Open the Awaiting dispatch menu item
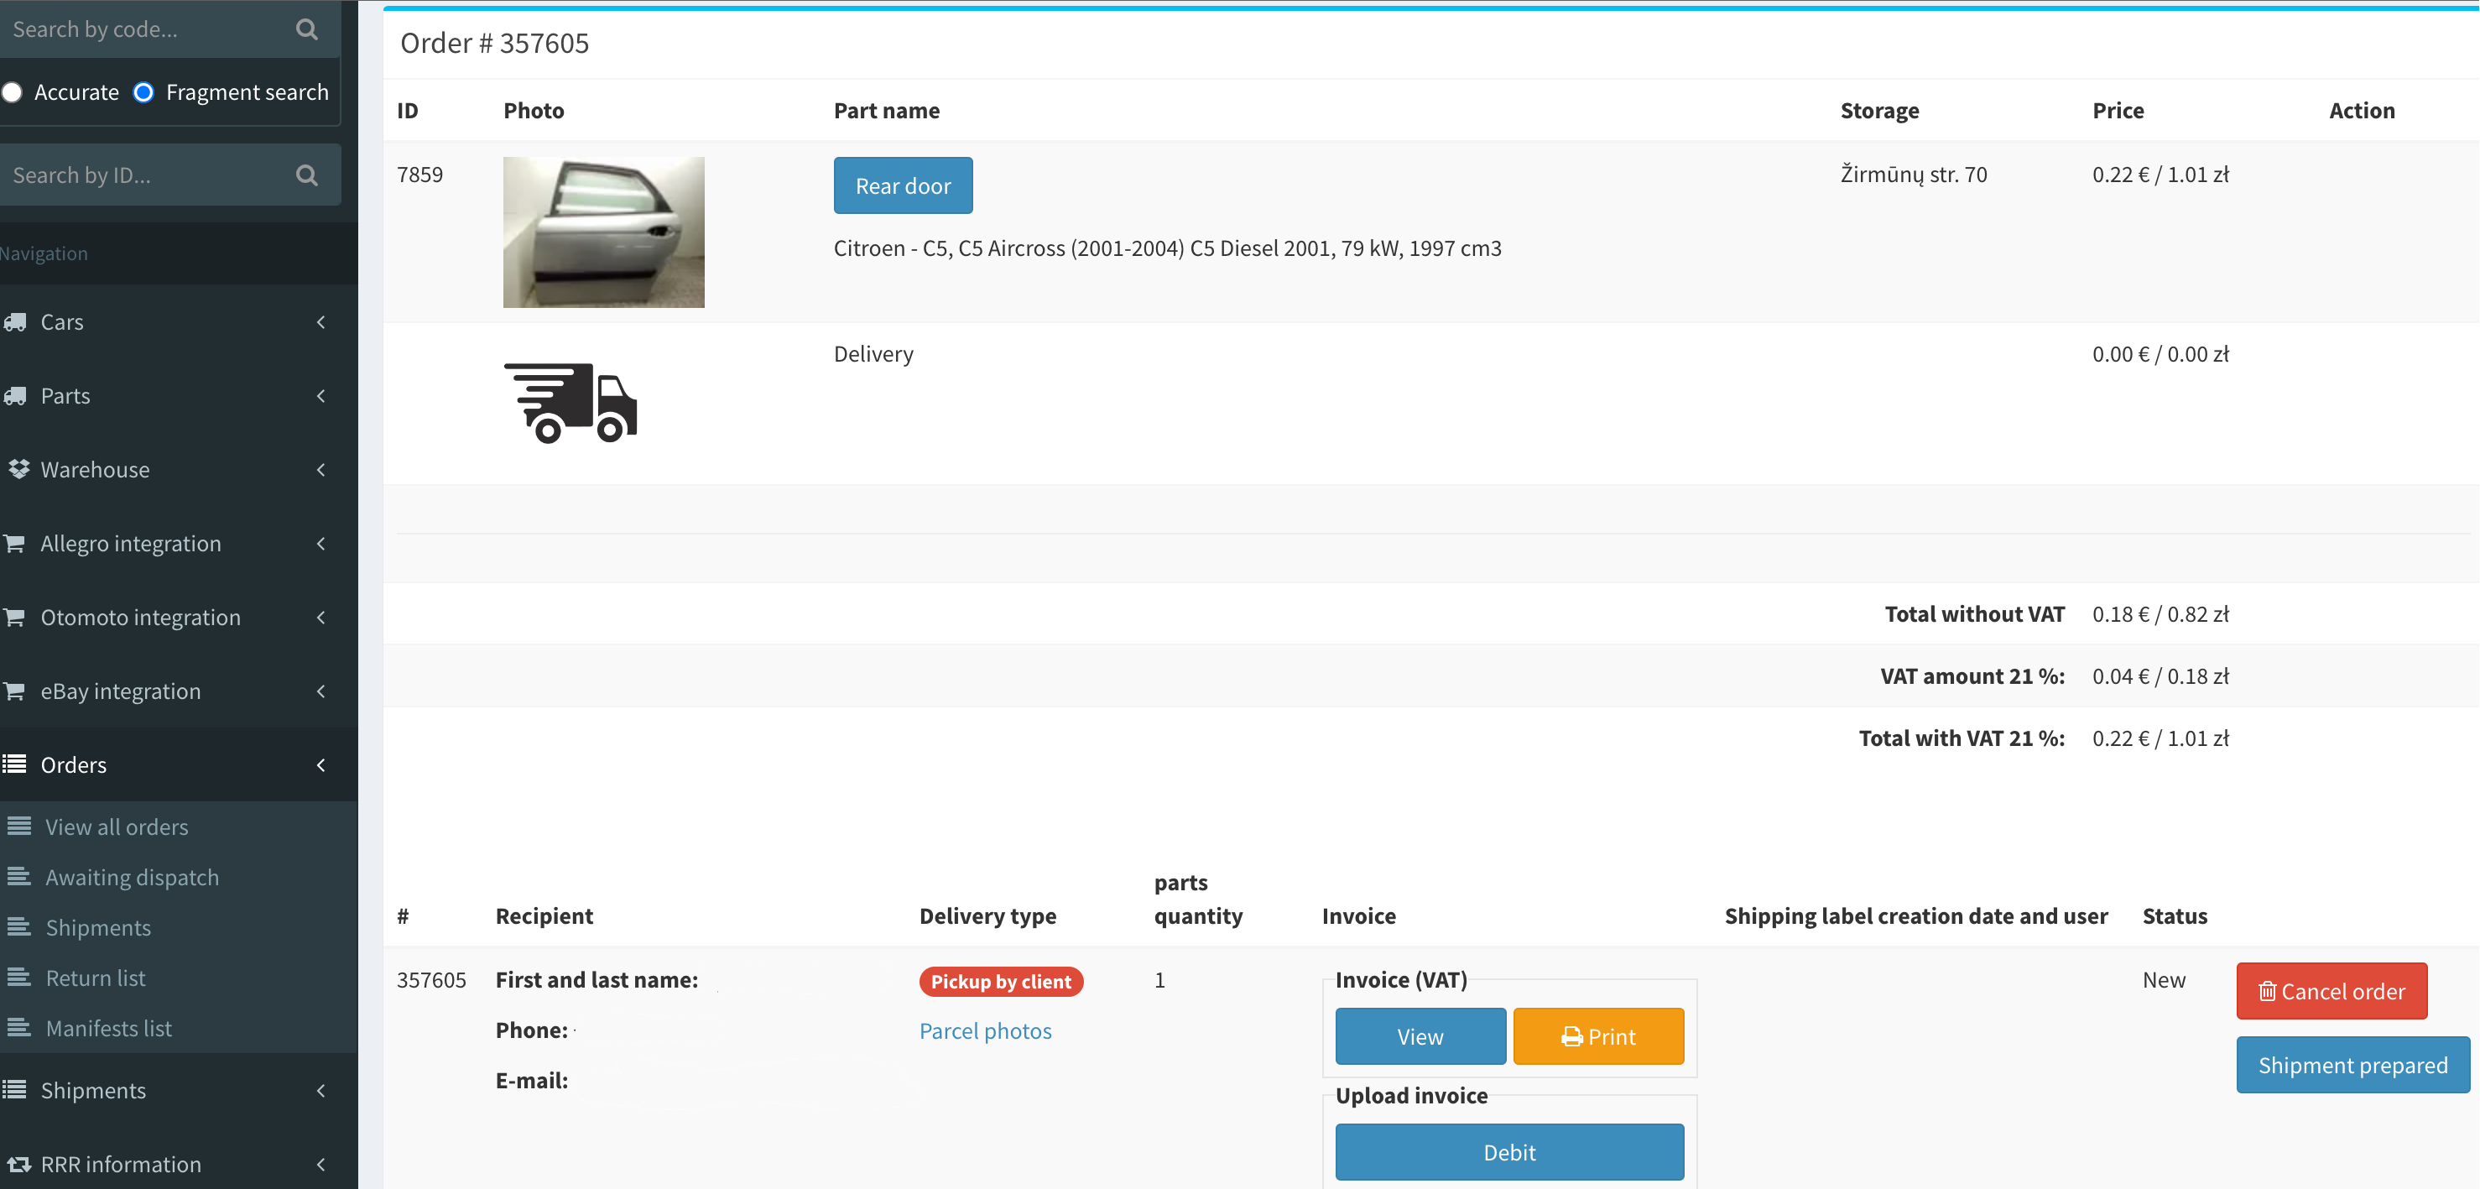2480x1189 pixels. point(132,877)
